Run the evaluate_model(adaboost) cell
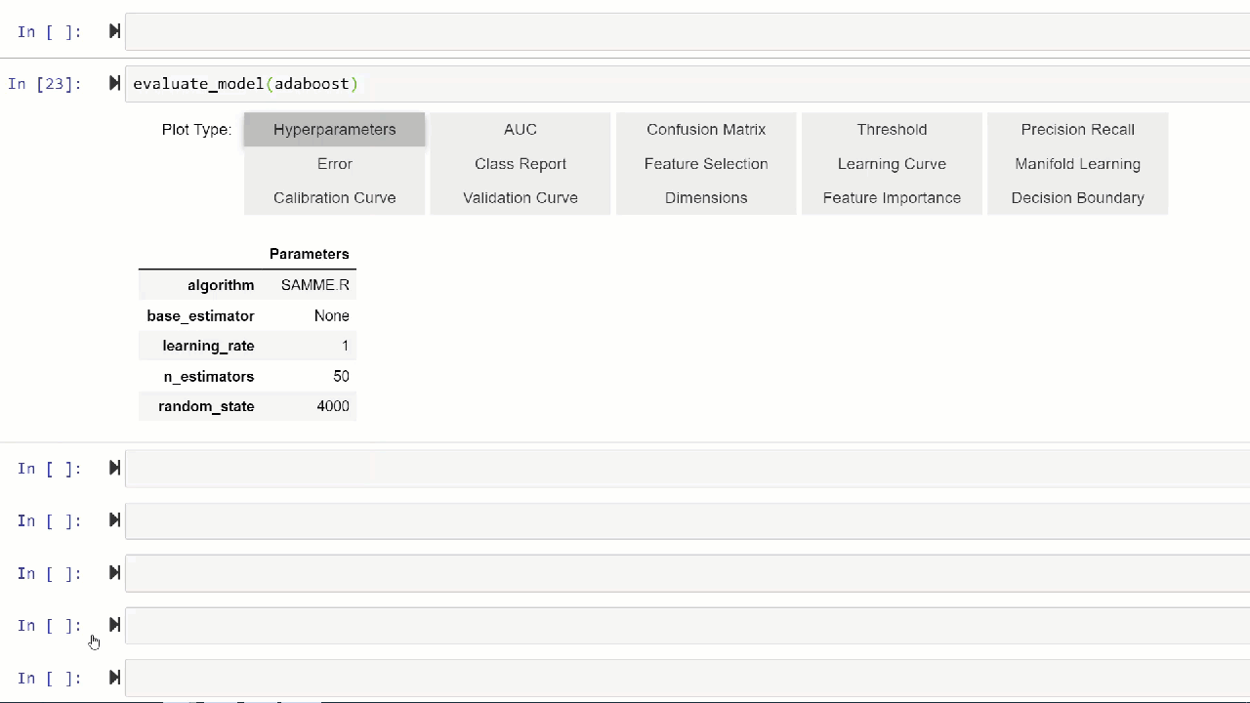The image size is (1250, 703). pyautogui.click(x=114, y=84)
